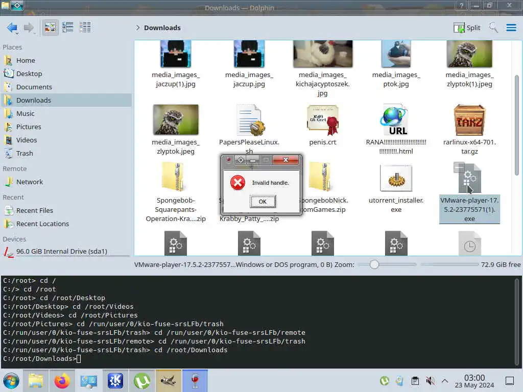Image resolution: width=523 pixels, height=392 pixels.
Task: Click the free space bar showing 72.9 GiB
Action: pos(449,264)
